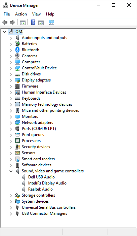Image resolution: width=137 pixels, height=236 pixels.
Task: Expand the Display adapters category
Action: [11, 80]
